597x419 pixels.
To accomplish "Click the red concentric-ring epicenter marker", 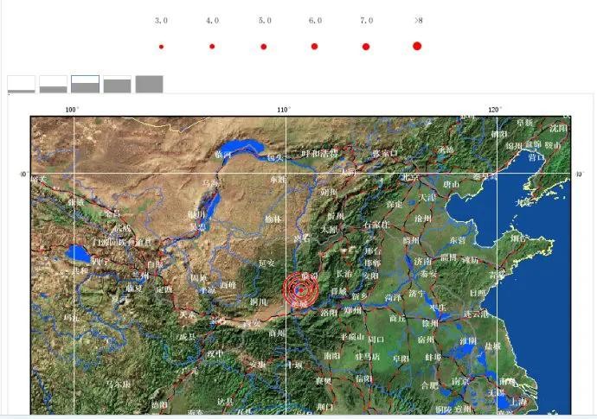I will coord(300,288).
